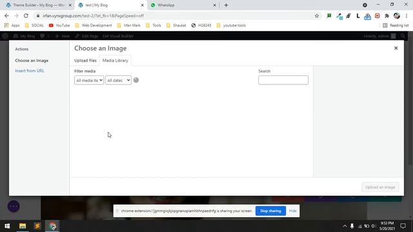This screenshot has height=232, width=413.
Task: Open the Apps bookmarks shortcut
Action: click(12, 26)
